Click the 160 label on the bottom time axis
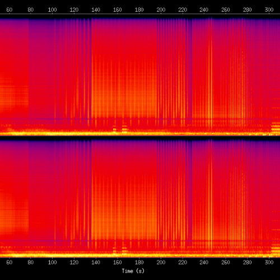Image resolution: width=280 pixels, height=280 pixels. (x=118, y=262)
